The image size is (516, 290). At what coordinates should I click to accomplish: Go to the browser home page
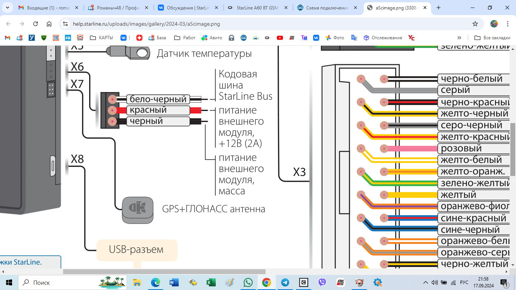click(x=49, y=24)
